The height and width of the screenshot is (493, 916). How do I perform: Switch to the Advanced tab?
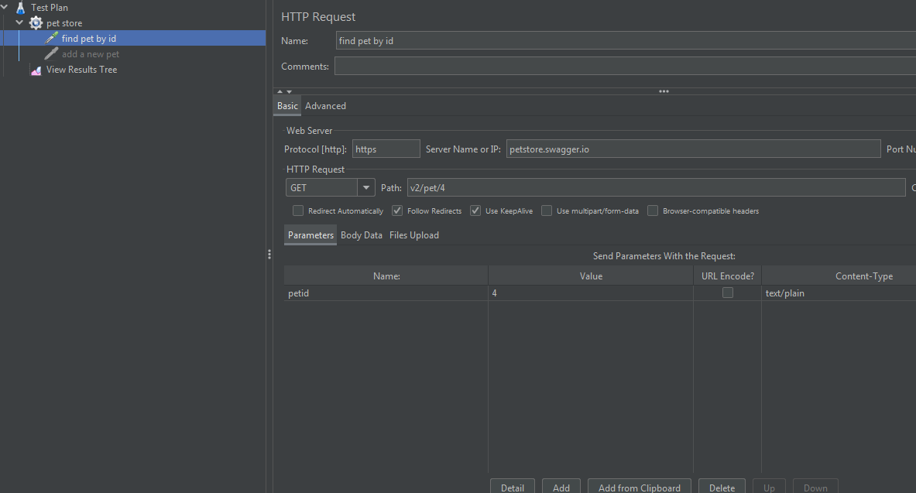click(x=325, y=106)
